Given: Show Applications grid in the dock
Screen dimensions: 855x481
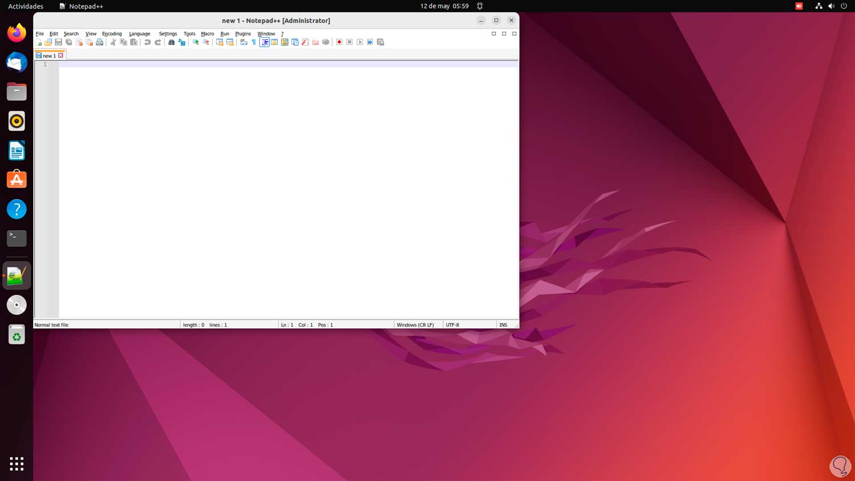Looking at the screenshot, I should coord(17,463).
